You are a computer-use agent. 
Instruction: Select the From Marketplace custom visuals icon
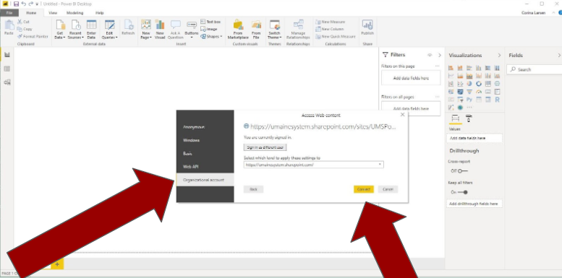coord(238,30)
